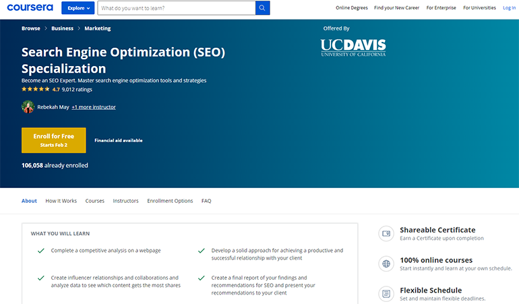Click the Business breadcrumb link
The image size is (519, 304).
tap(63, 28)
